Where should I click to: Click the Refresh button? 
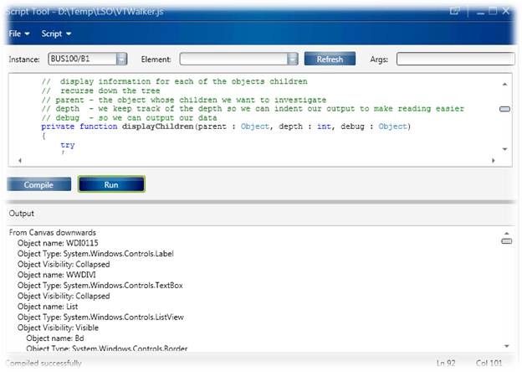(x=330, y=59)
